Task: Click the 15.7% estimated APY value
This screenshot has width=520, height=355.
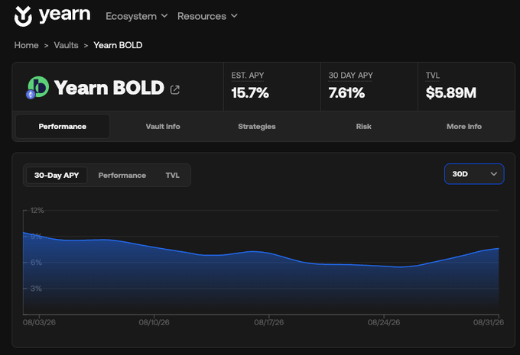Action: (x=250, y=92)
